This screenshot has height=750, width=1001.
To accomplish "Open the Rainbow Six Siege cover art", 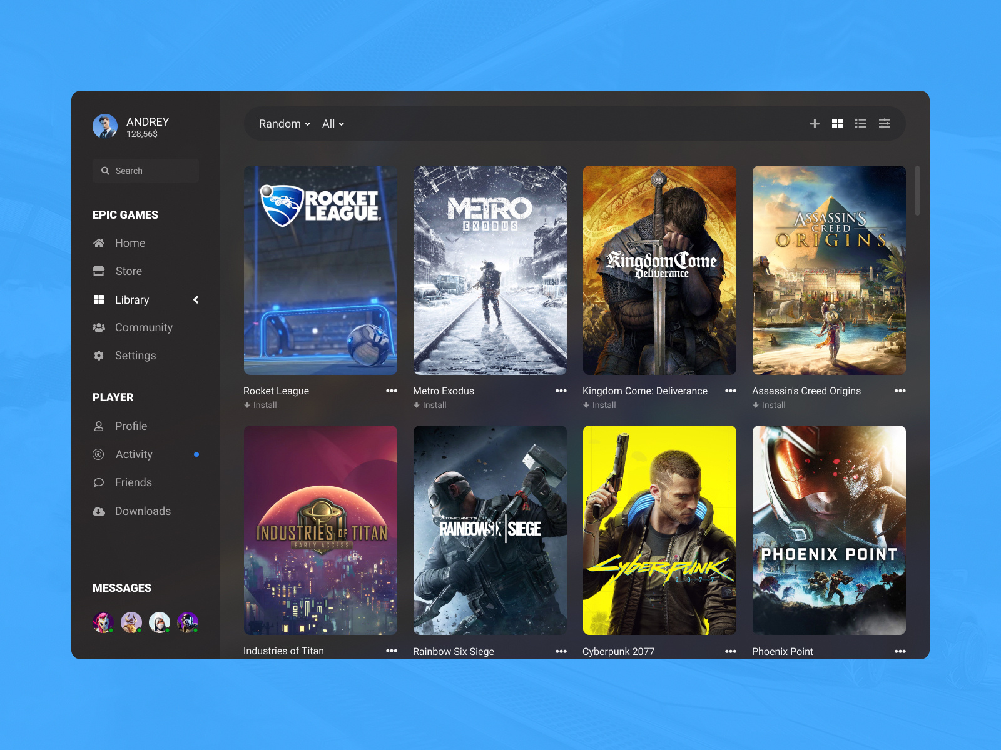I will point(490,531).
